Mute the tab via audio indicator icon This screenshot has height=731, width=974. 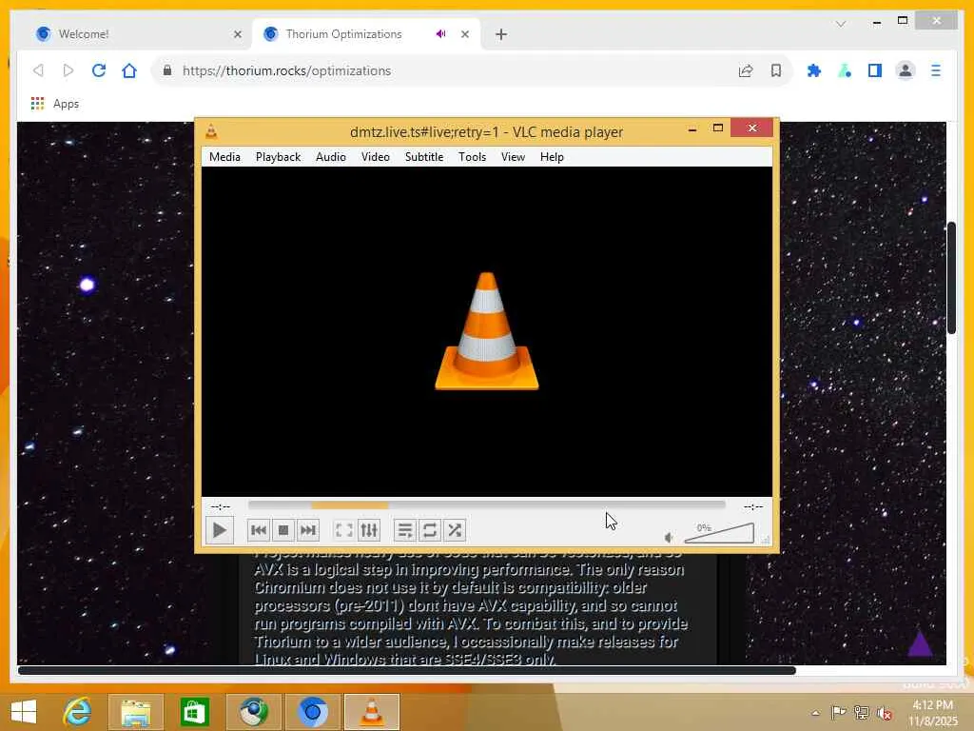[x=441, y=34]
